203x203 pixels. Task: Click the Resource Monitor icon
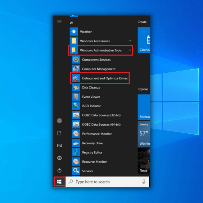(76, 162)
